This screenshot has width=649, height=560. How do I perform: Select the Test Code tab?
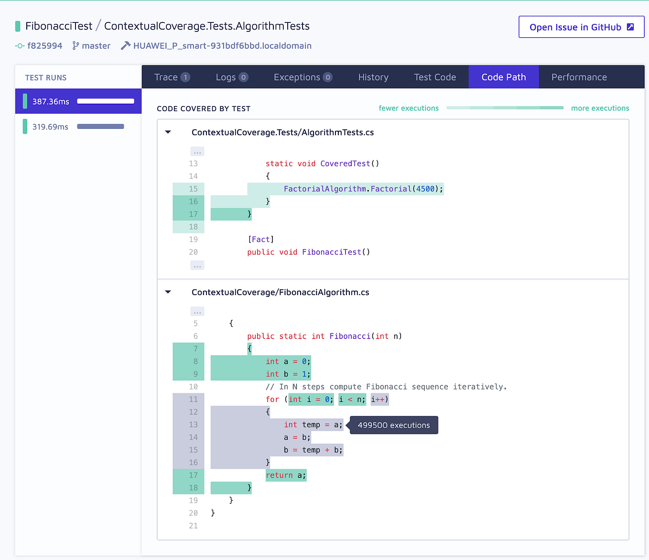pos(435,77)
